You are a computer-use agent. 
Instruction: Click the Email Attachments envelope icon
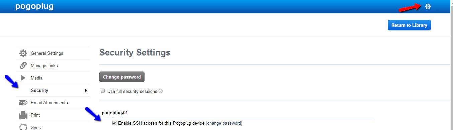(x=23, y=103)
